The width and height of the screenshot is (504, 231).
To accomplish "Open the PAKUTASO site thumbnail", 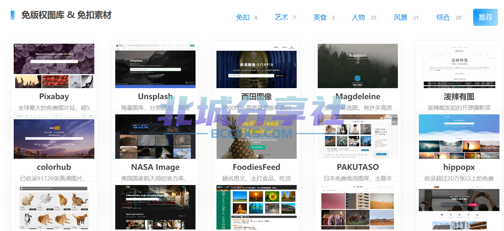I will coord(358,136).
